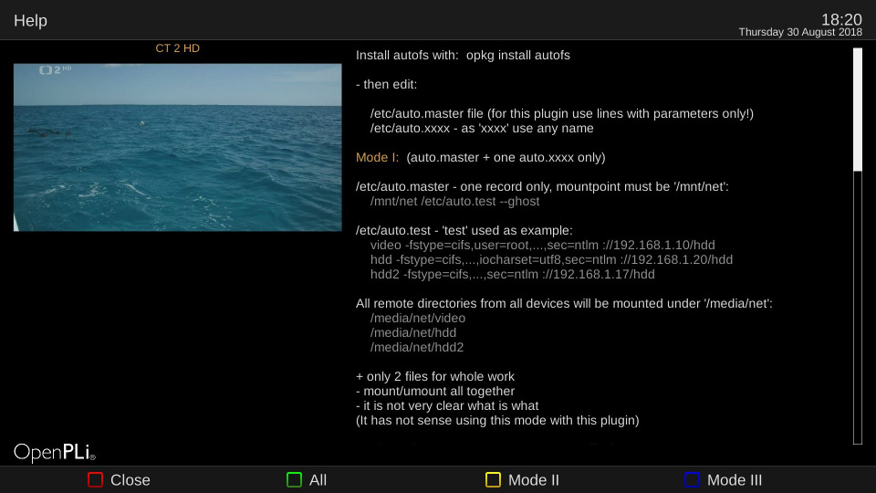Click the Help title in header

tap(30, 20)
